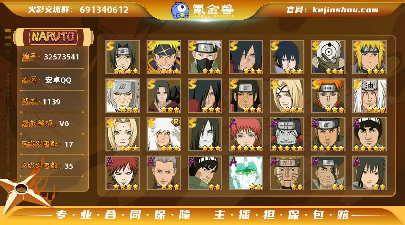Click the V6 noble level row

52,123
